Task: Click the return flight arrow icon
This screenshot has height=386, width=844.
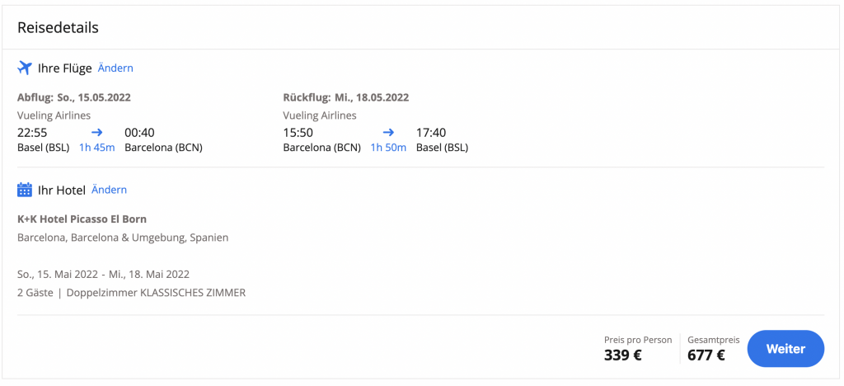Action: tap(388, 132)
